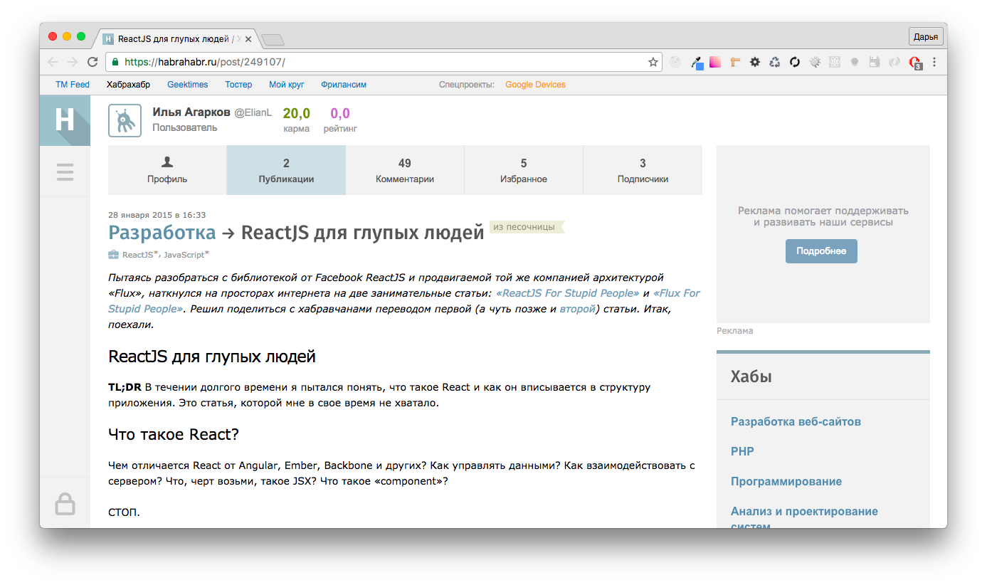This screenshot has width=987, height=585.
Task: Bookmark this page with the star icon
Action: tap(653, 62)
